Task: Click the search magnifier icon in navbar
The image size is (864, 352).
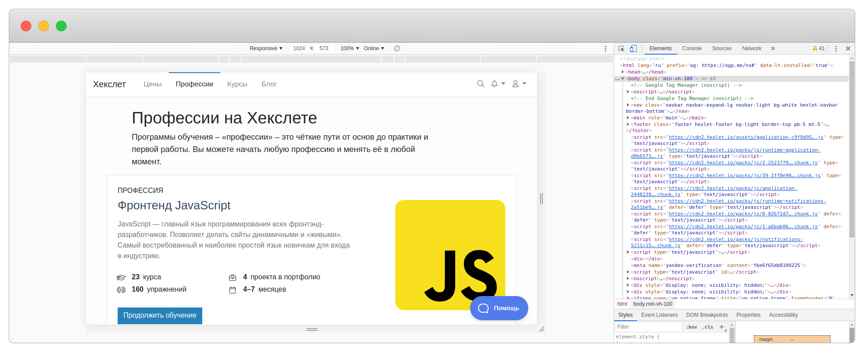Action: (481, 84)
